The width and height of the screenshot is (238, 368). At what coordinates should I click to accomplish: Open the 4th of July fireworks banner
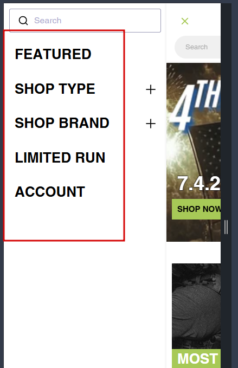(194, 152)
